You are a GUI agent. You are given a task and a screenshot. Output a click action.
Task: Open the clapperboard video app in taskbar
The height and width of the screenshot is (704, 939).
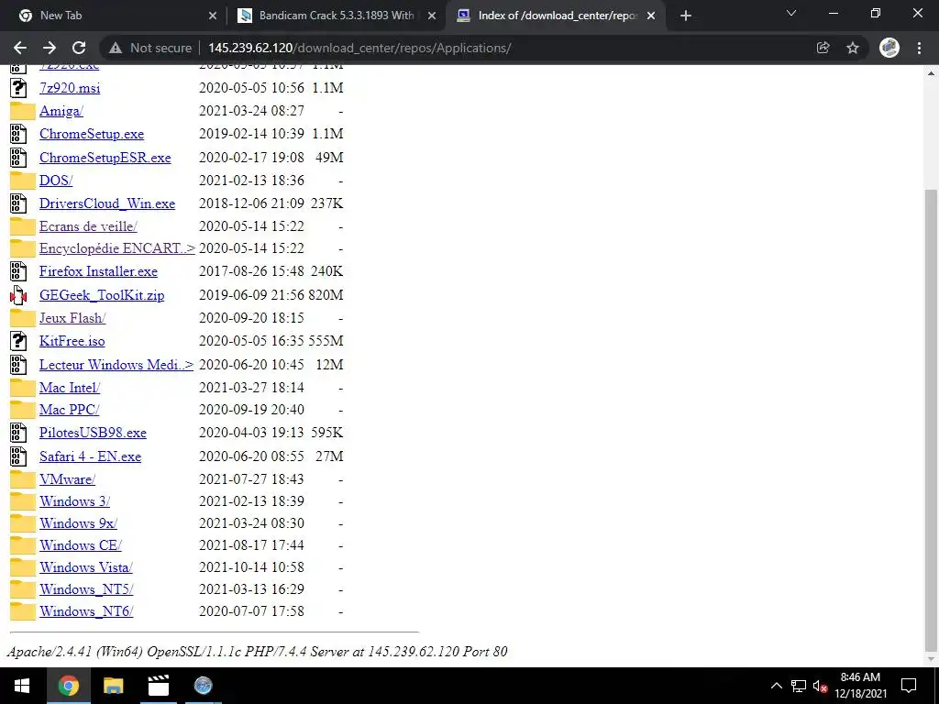coord(158,686)
